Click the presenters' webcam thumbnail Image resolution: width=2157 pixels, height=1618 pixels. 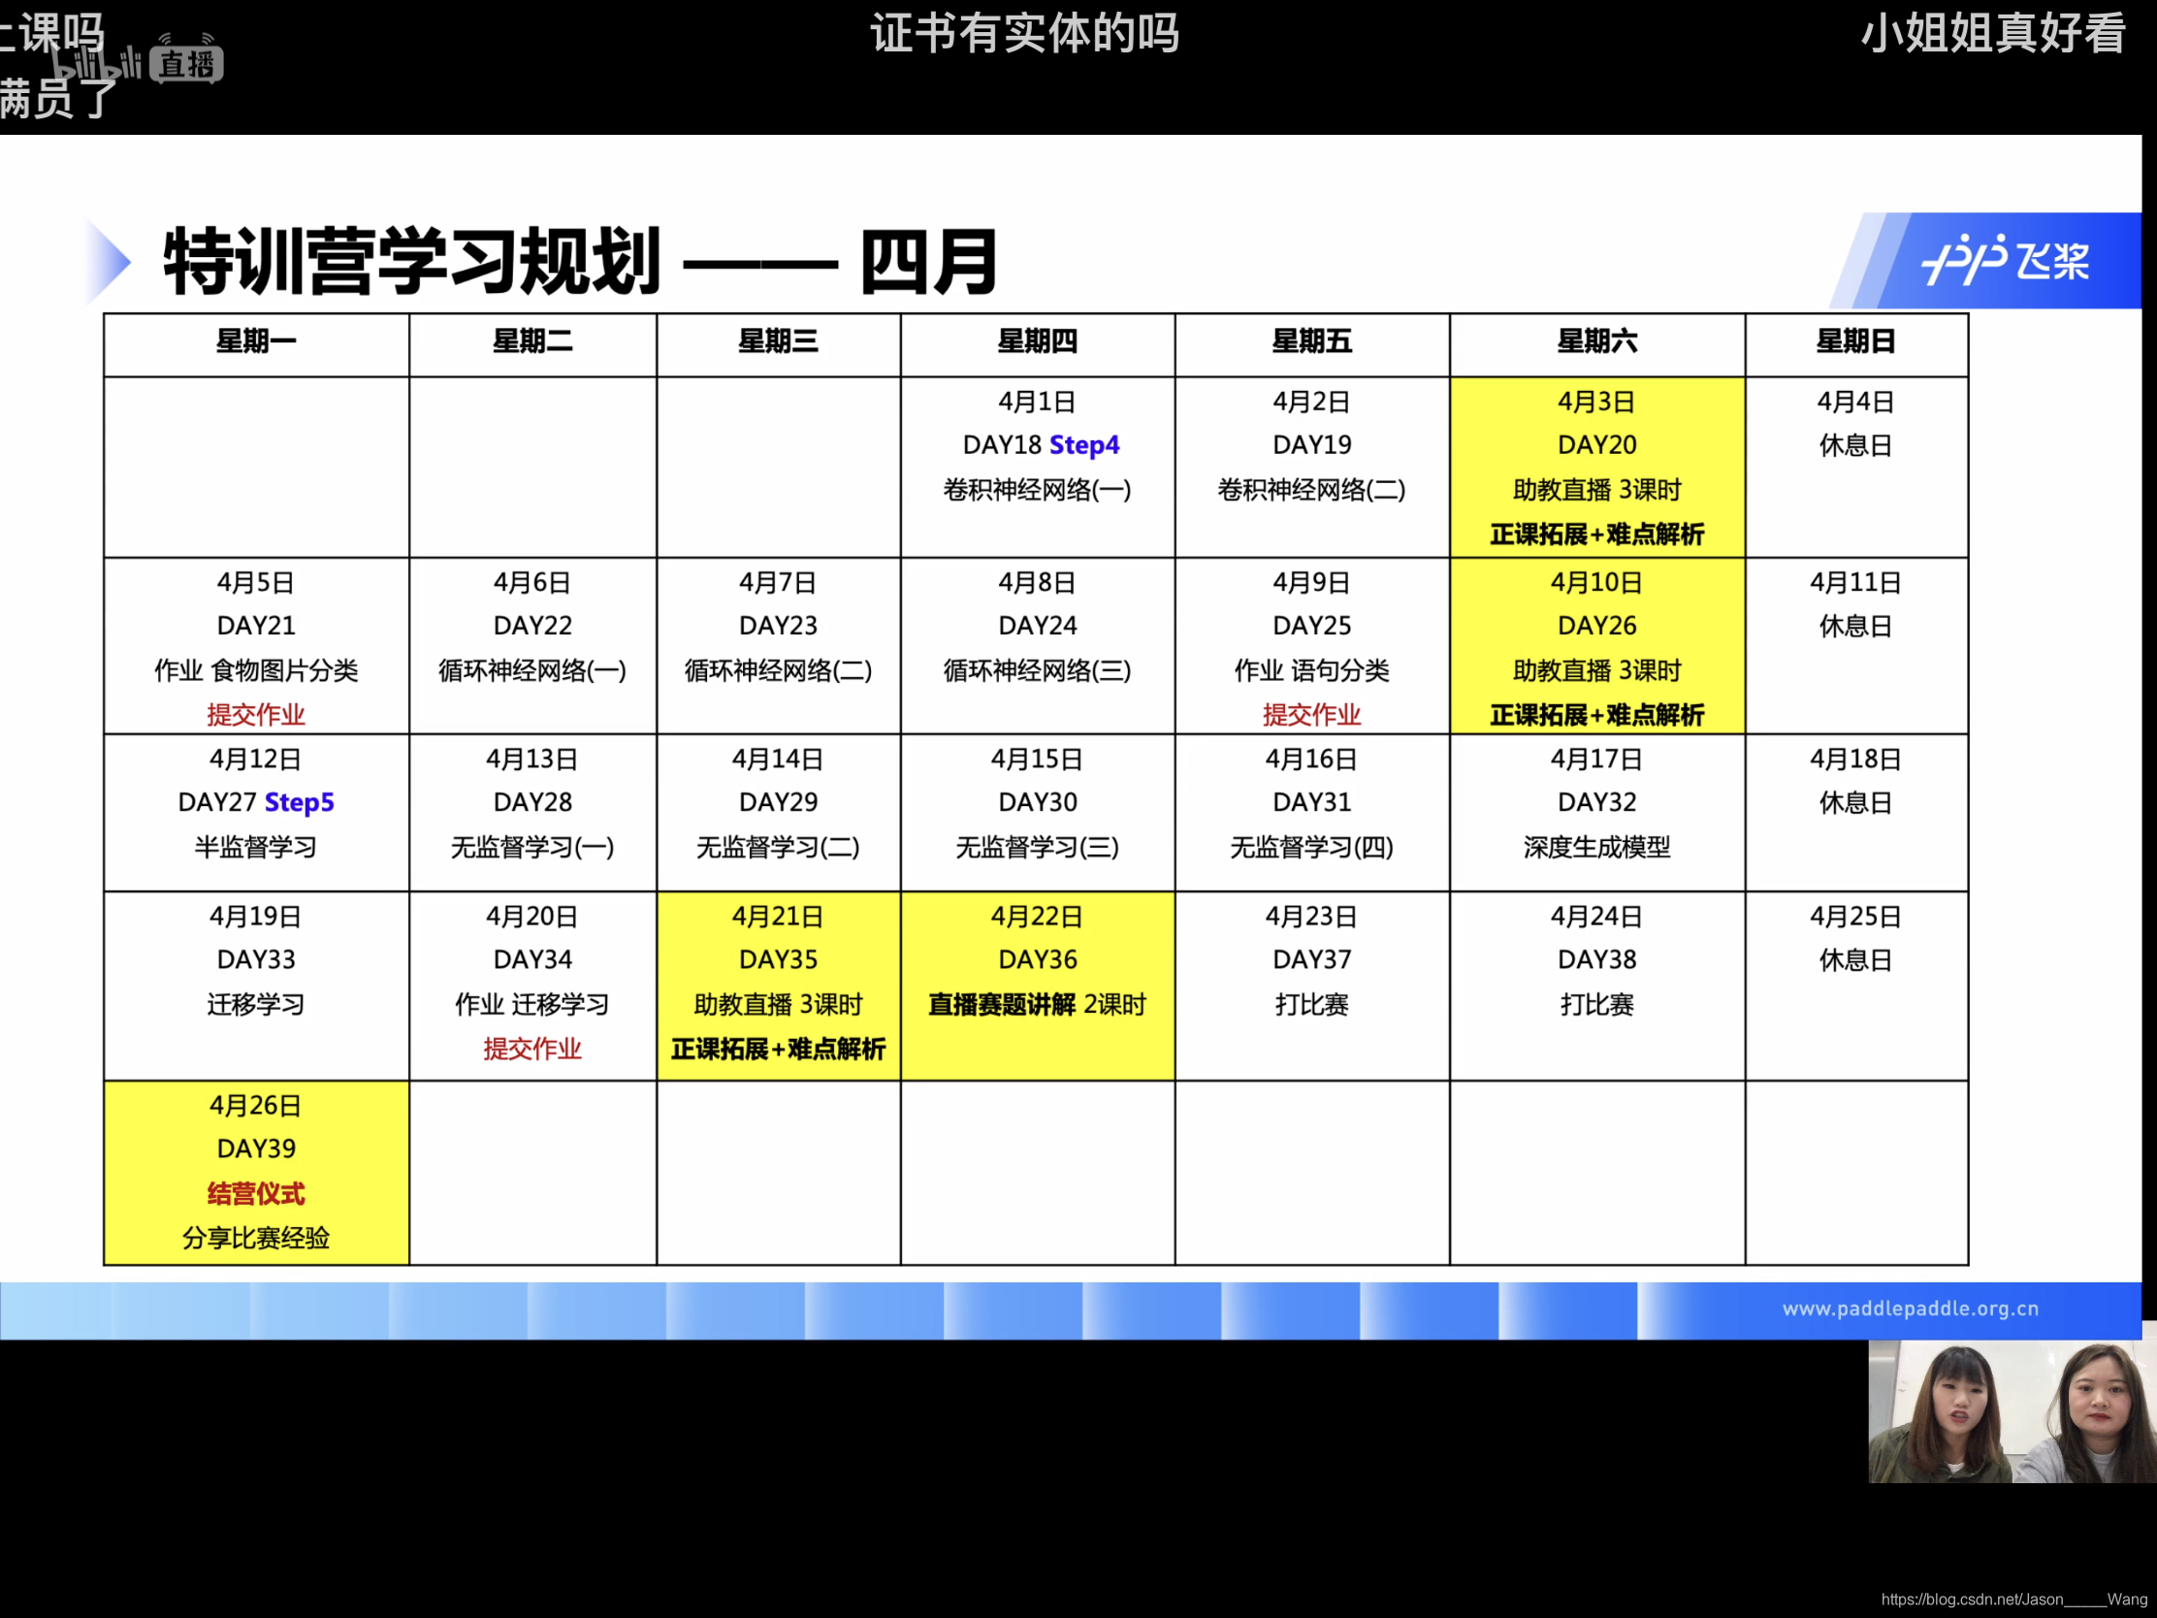point(2011,1410)
